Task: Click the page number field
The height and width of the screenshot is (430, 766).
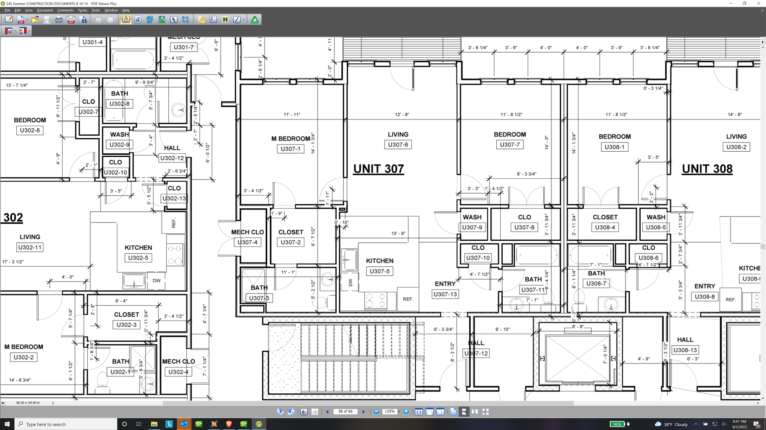Action: point(345,412)
